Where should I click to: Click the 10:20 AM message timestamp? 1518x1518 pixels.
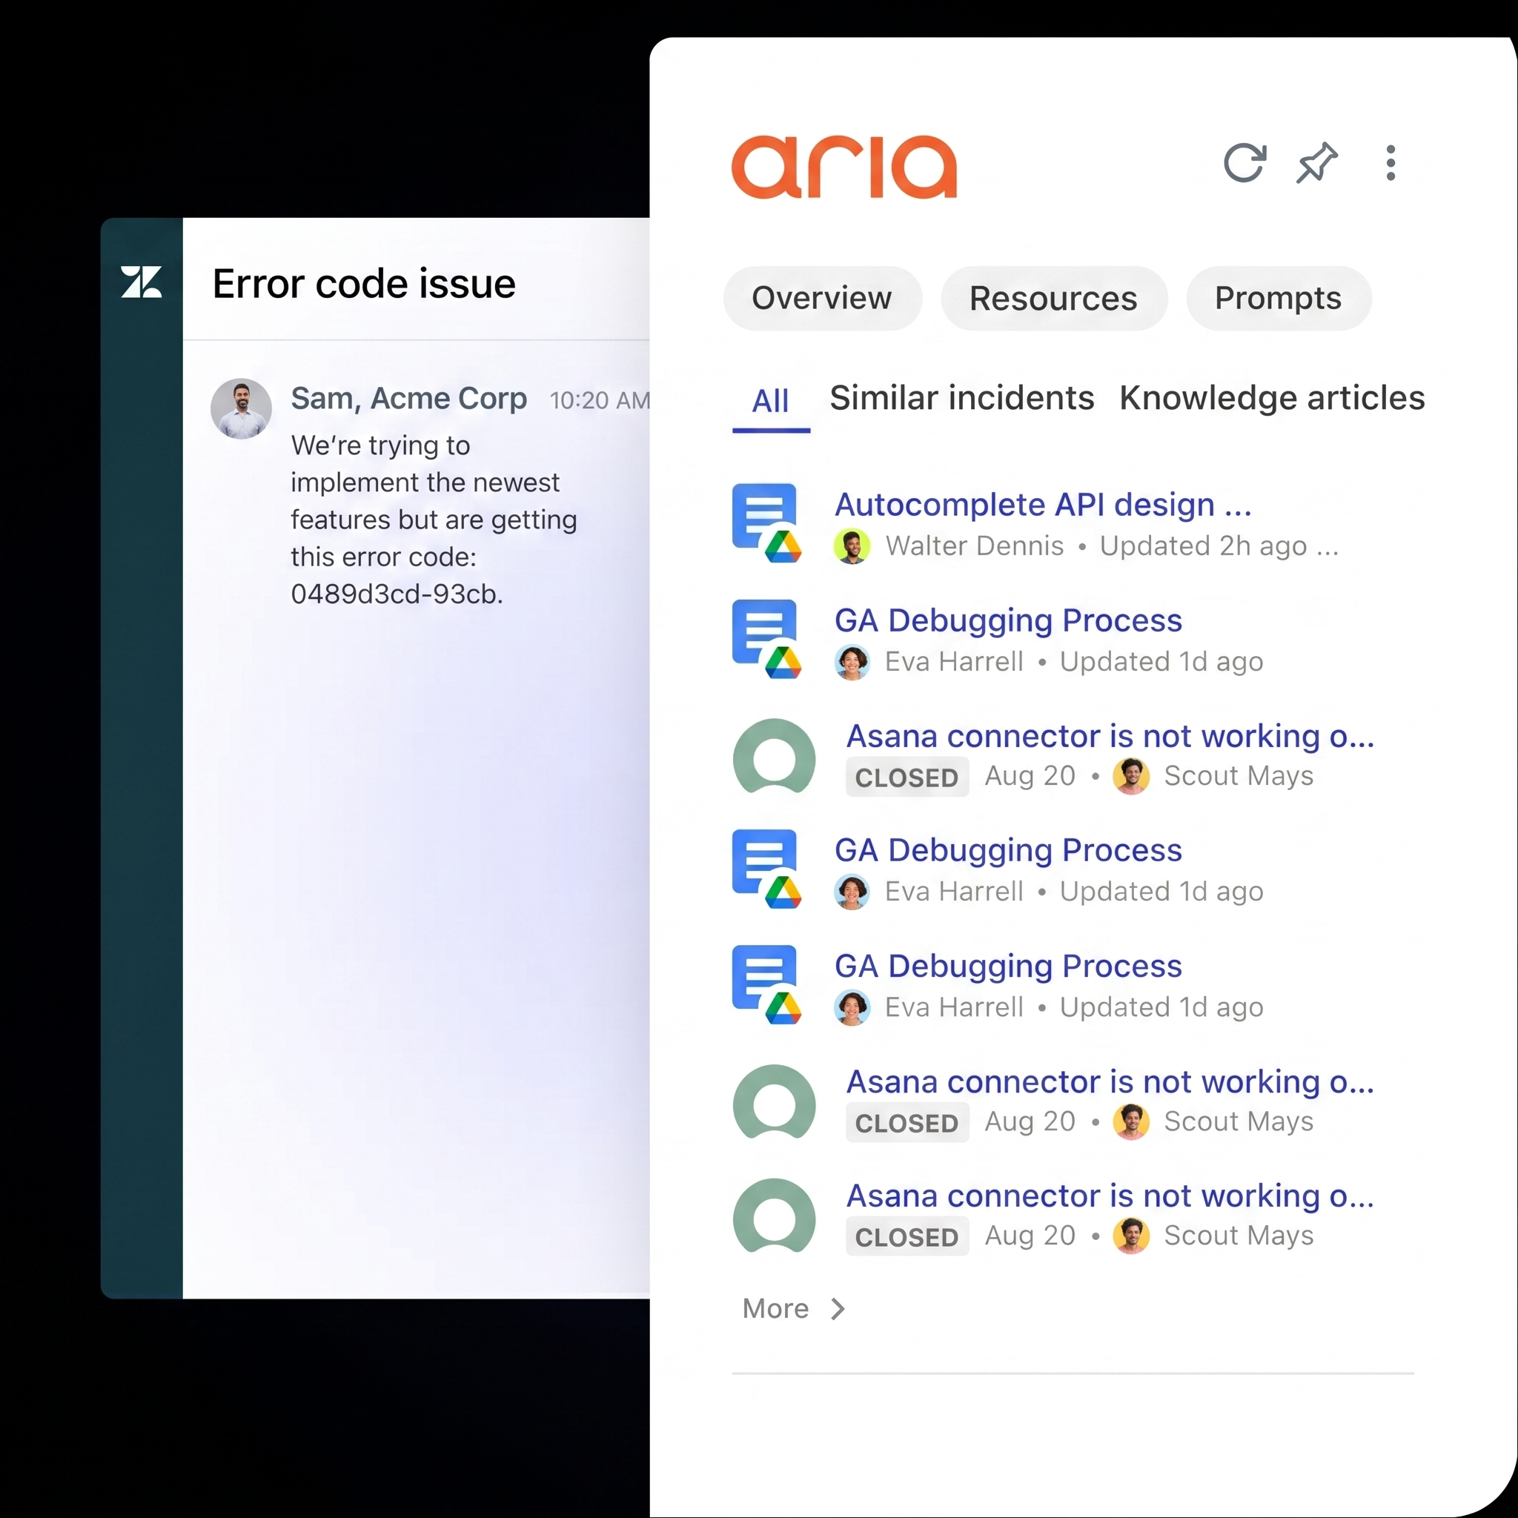click(x=600, y=401)
